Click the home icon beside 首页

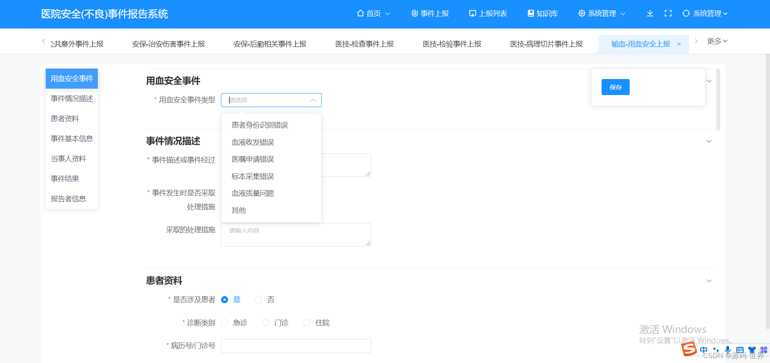click(x=360, y=13)
